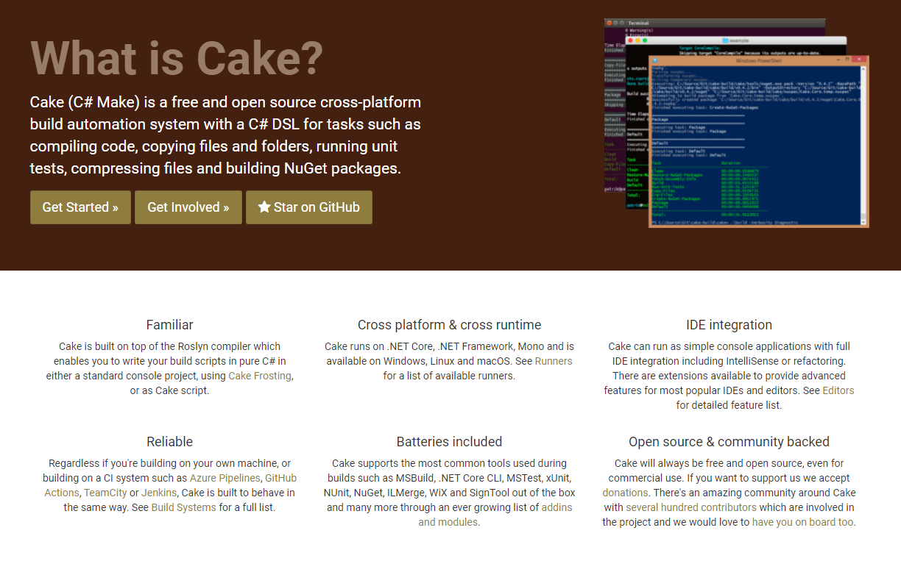Open several hundred contributors link
The height and width of the screenshot is (561, 901).
coord(691,507)
